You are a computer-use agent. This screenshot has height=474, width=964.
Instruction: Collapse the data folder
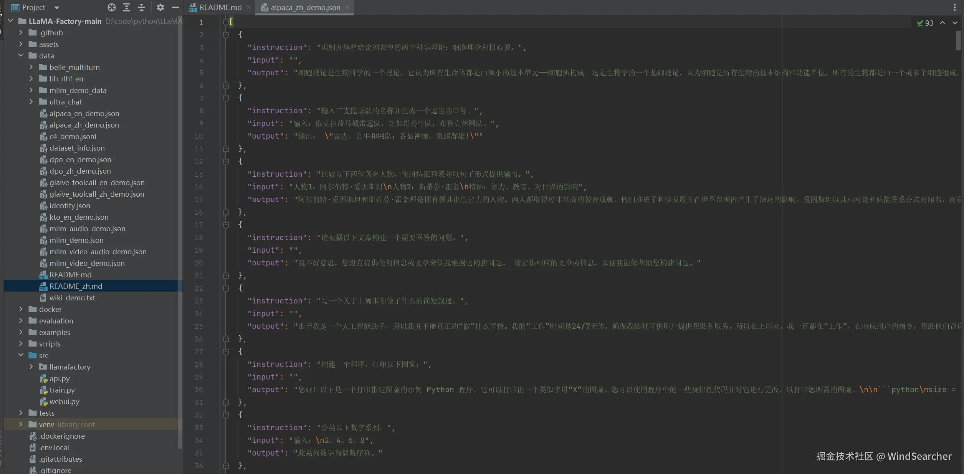[x=21, y=56]
